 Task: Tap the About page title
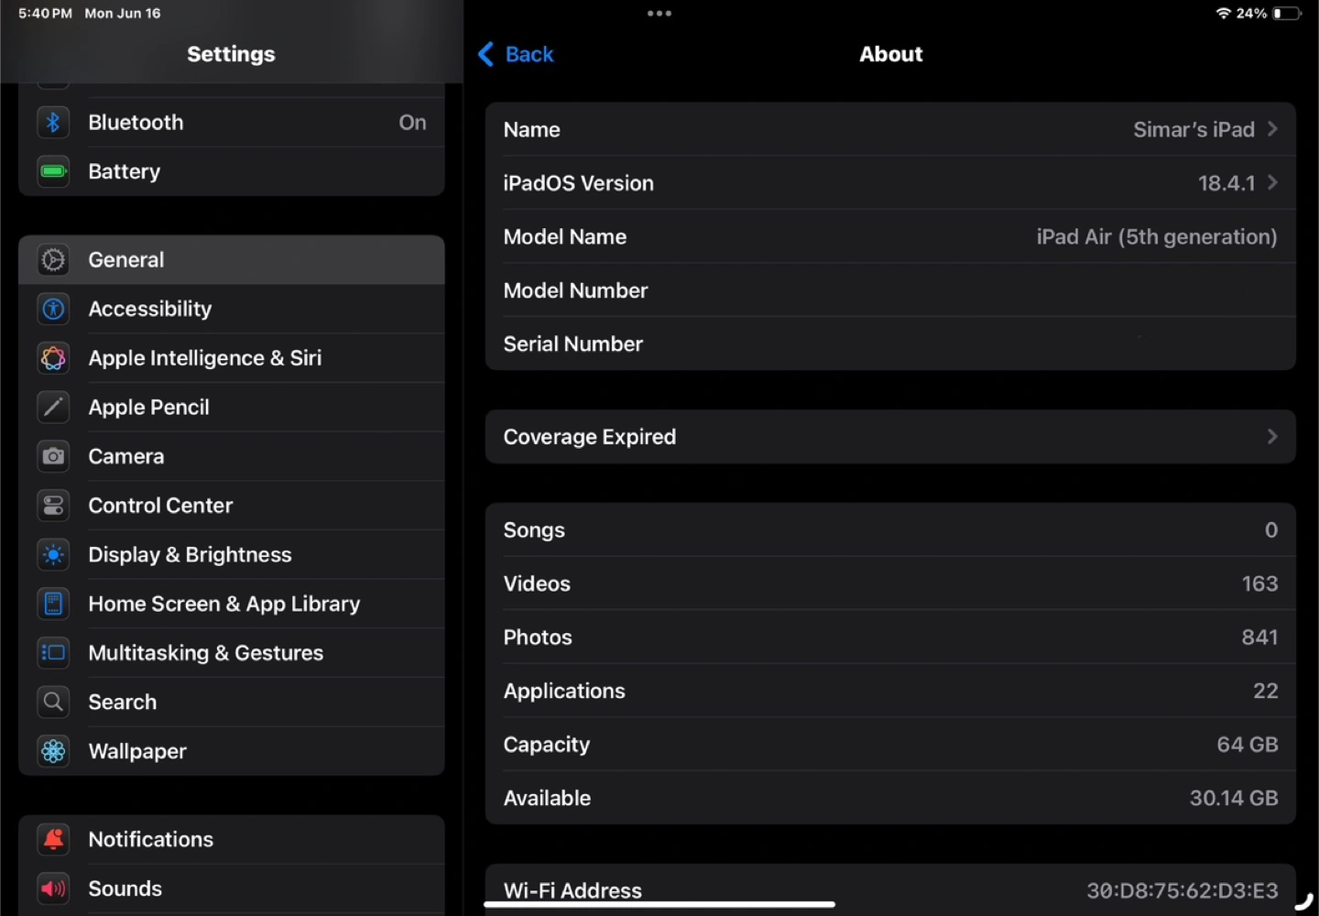click(890, 54)
